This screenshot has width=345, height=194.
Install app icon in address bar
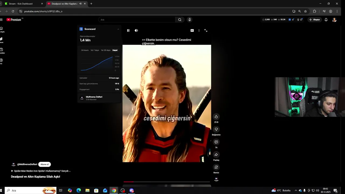point(294,11)
